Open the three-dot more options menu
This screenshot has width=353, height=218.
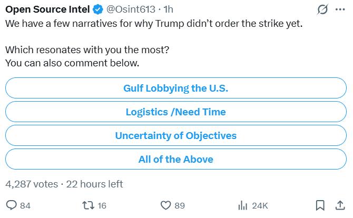click(x=340, y=9)
